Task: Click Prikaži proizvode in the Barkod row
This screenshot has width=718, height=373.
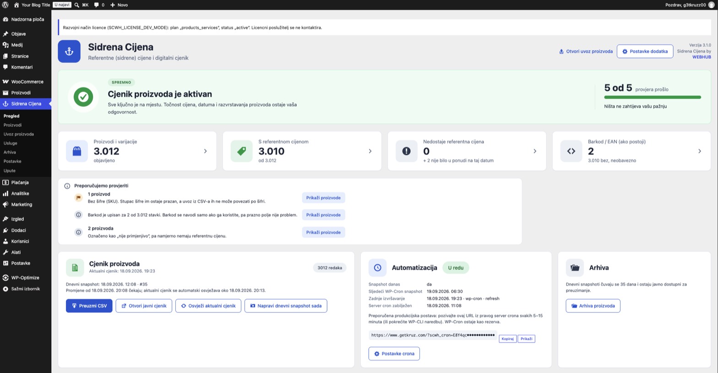Action: pyautogui.click(x=323, y=215)
